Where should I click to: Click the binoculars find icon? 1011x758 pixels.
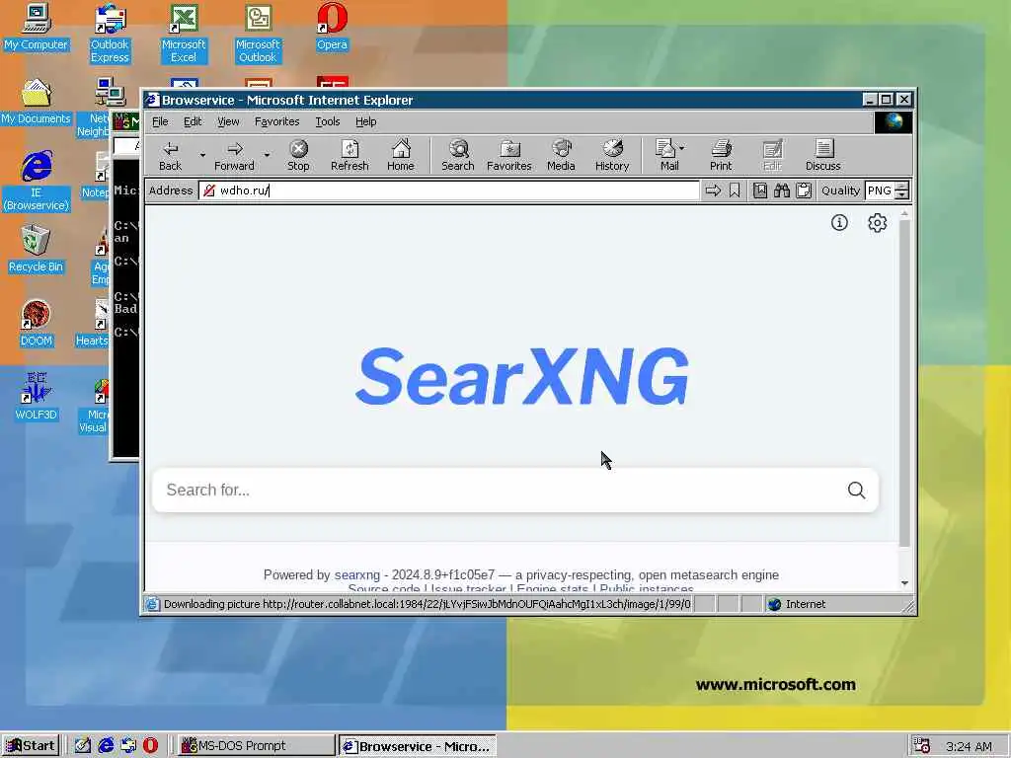(x=782, y=190)
